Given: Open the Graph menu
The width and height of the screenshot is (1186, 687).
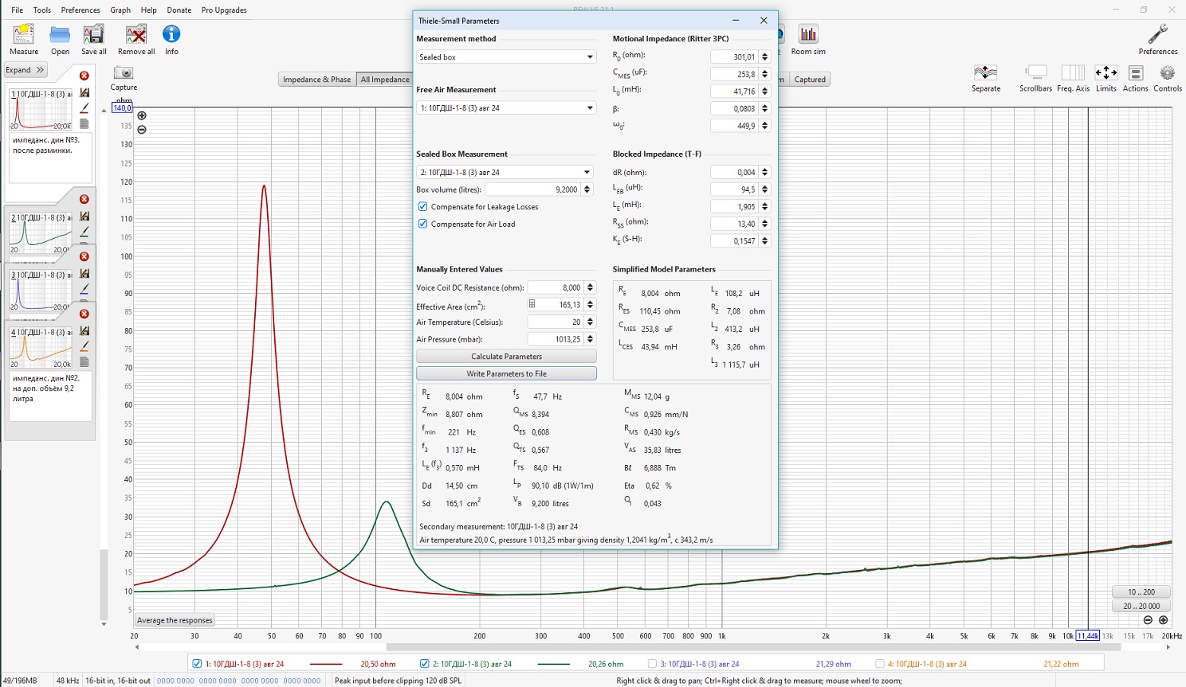Looking at the screenshot, I should (120, 10).
